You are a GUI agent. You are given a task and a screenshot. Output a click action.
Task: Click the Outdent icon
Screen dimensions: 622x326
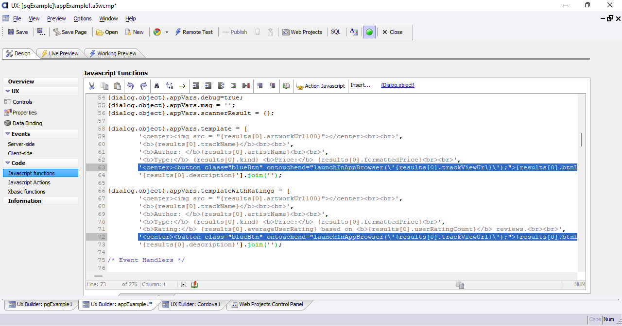(x=208, y=85)
